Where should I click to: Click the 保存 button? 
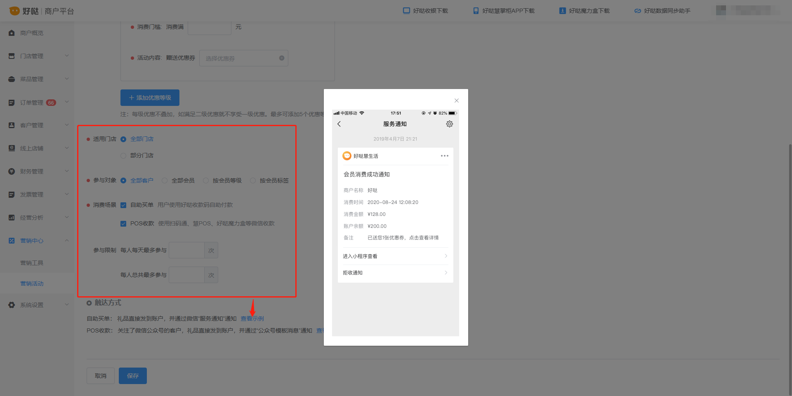pyautogui.click(x=133, y=376)
